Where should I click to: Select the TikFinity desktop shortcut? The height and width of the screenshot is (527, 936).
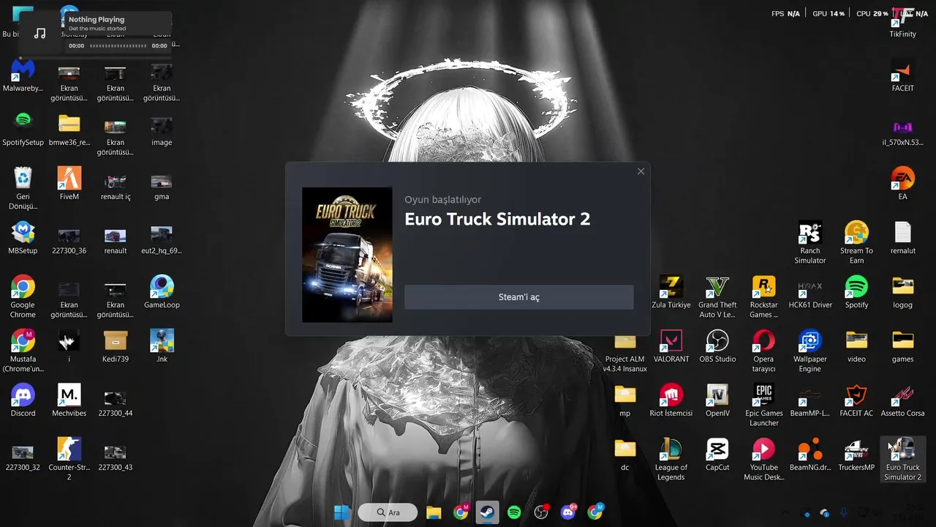tap(903, 22)
